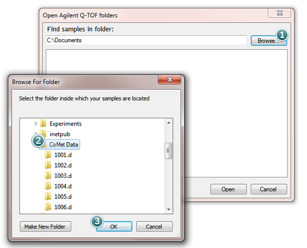This screenshot has width=307, height=248.
Task: Click OK in Browse For Folder
Action: [114, 227]
